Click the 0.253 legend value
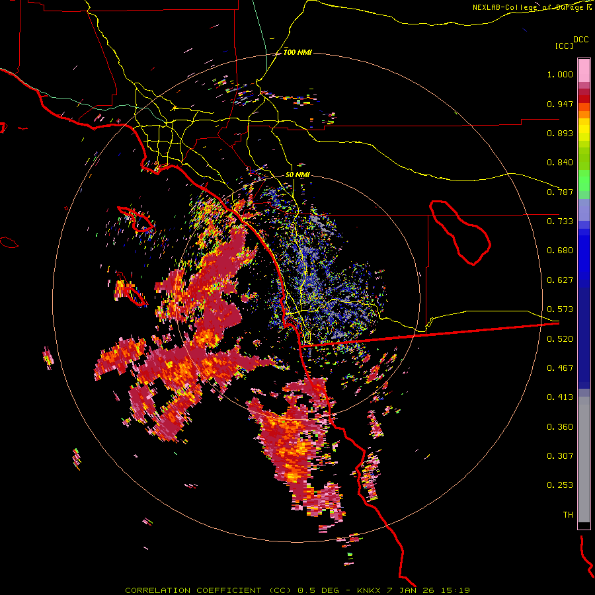 pos(560,485)
